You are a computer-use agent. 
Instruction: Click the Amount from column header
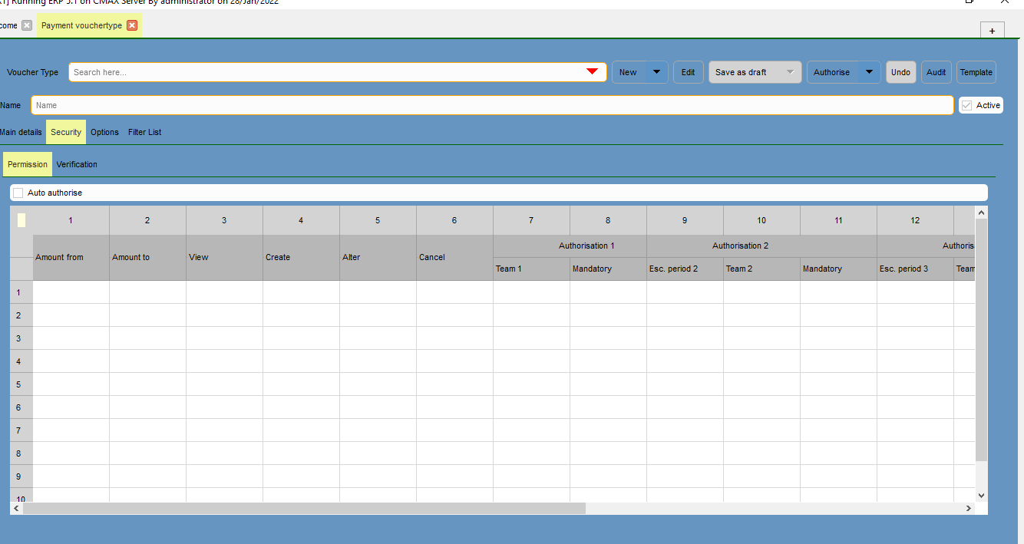[71, 257]
